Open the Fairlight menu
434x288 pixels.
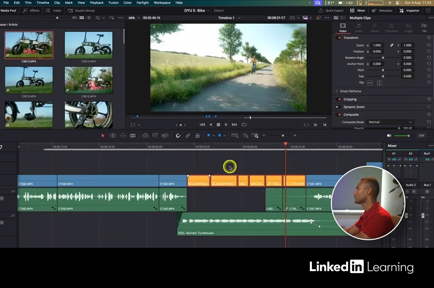(x=142, y=3)
